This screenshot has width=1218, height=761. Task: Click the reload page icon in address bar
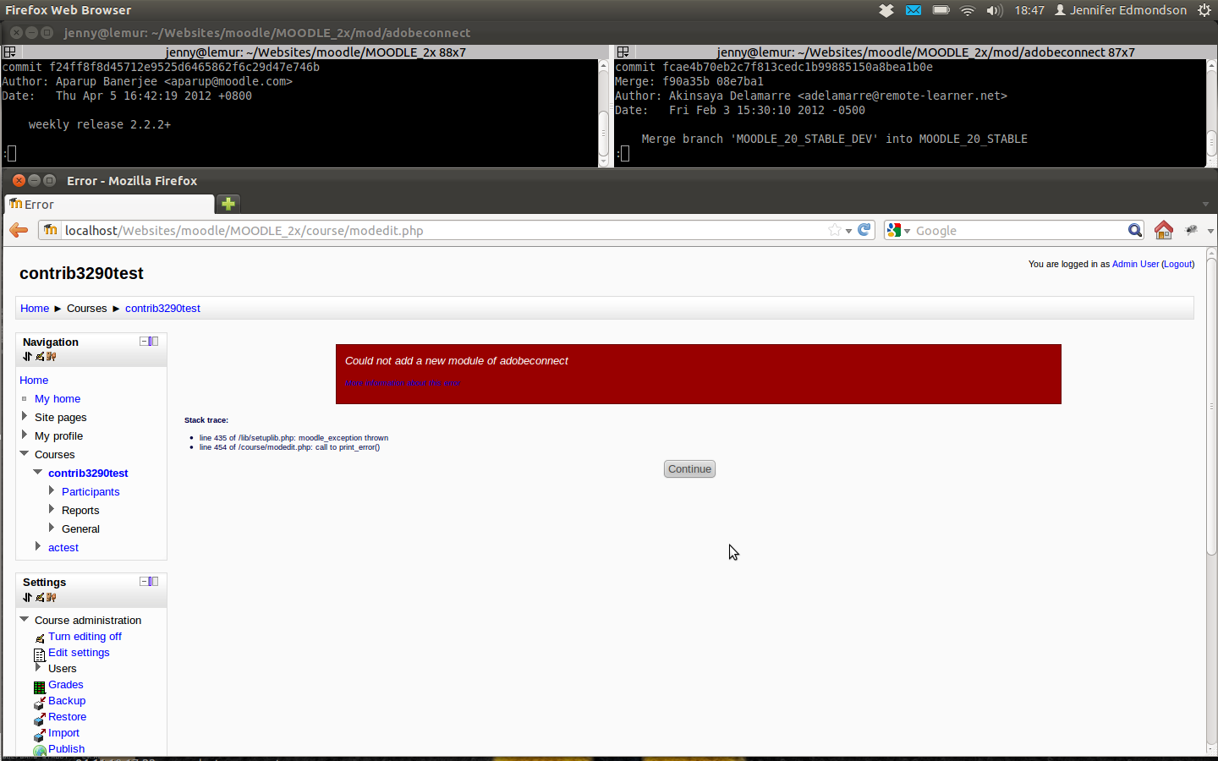click(864, 230)
